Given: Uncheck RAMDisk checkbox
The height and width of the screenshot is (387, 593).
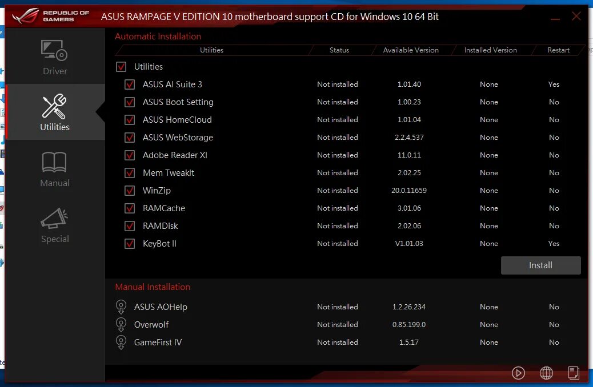Looking at the screenshot, I should tap(130, 226).
